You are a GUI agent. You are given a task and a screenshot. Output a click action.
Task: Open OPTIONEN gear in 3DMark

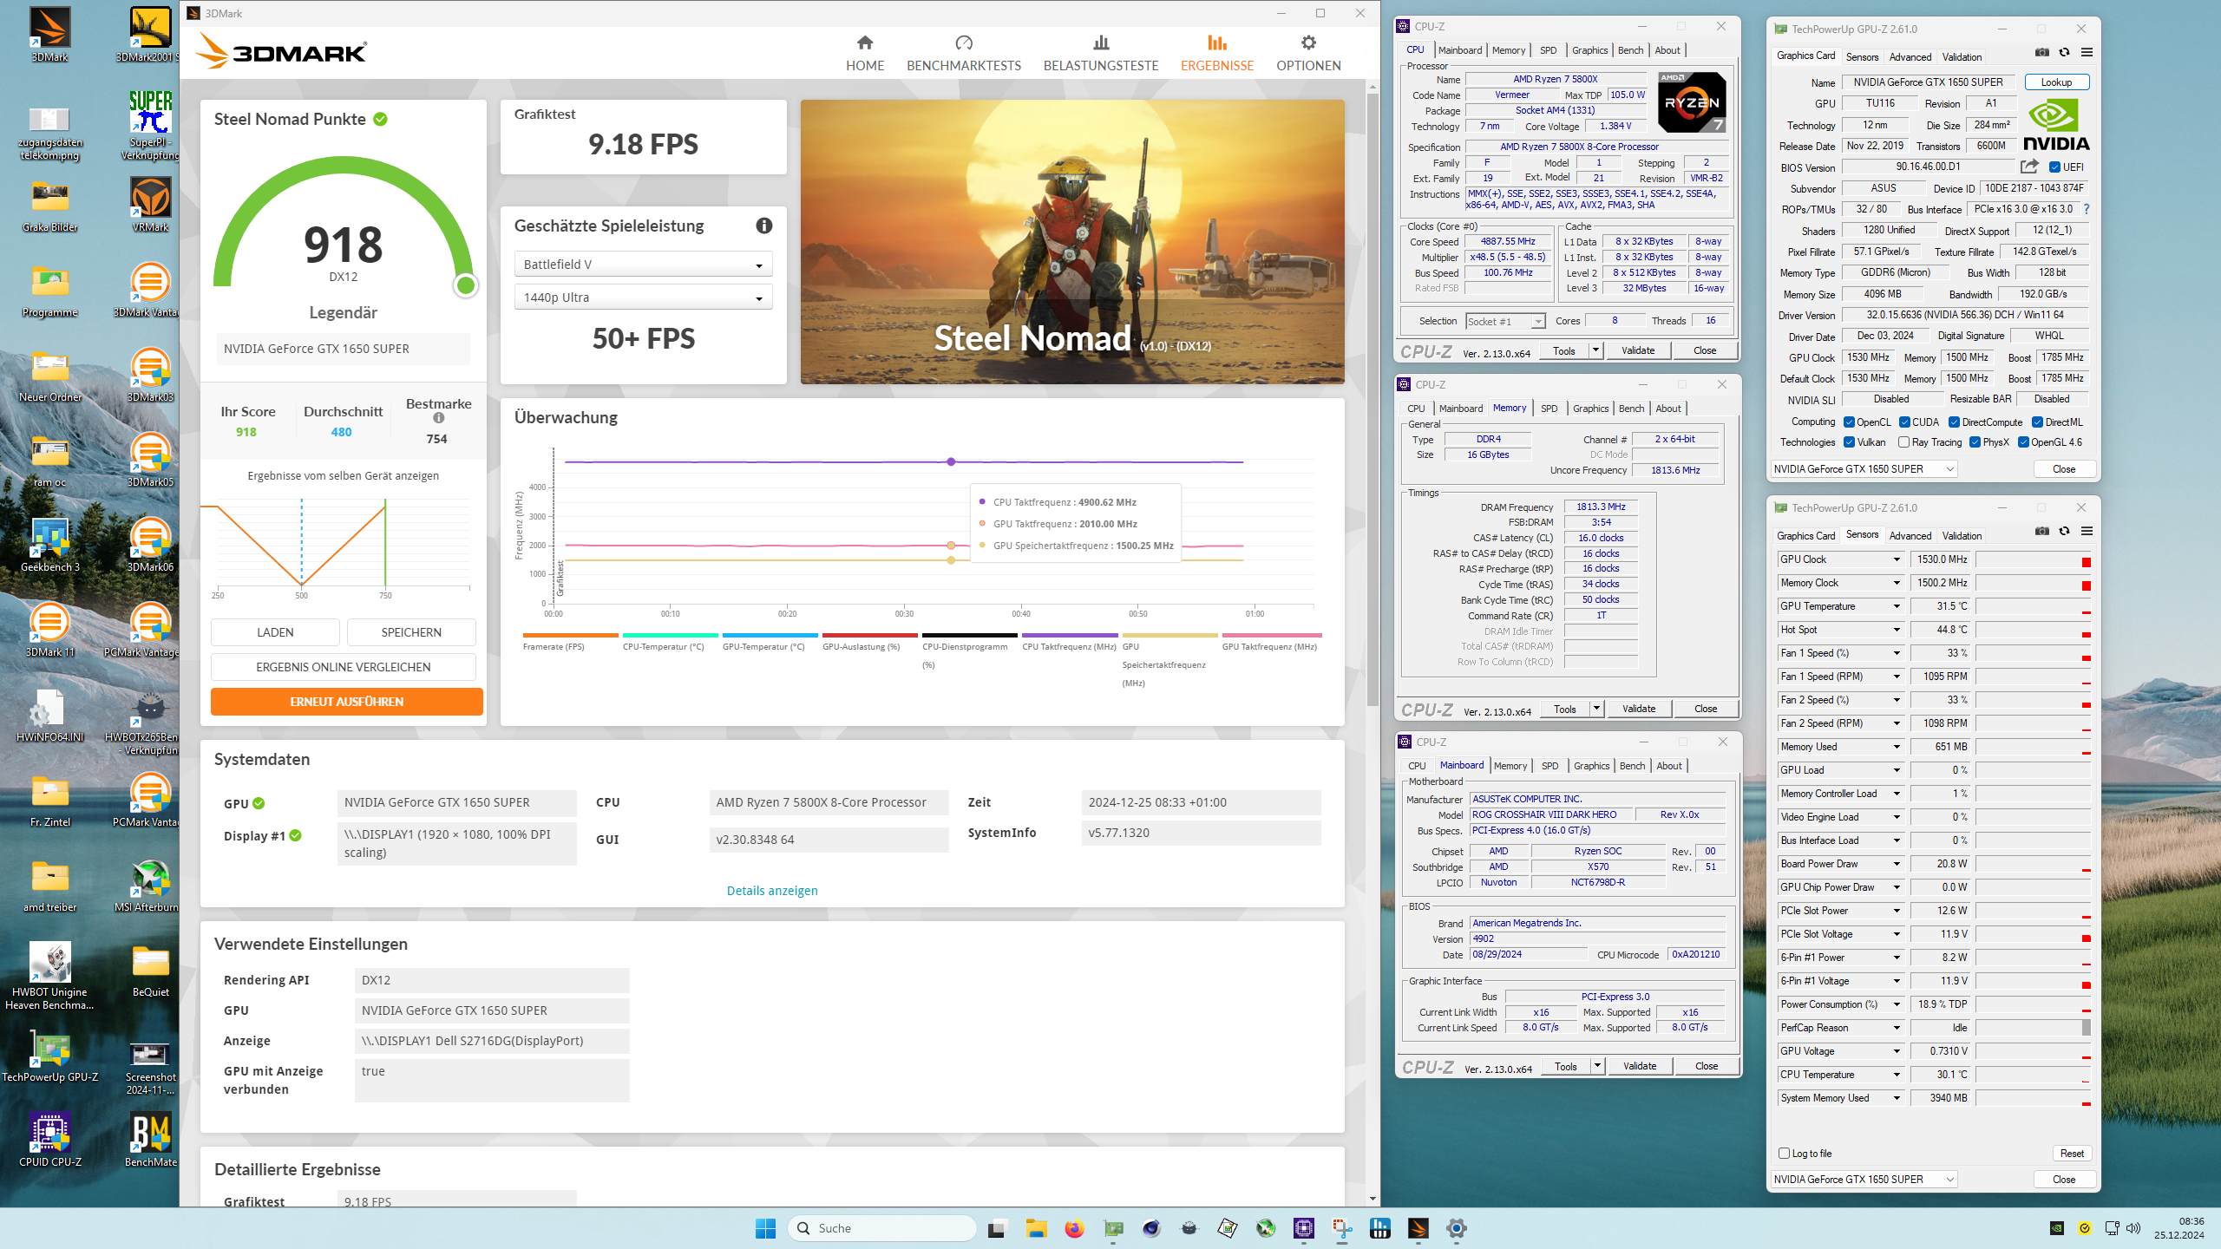coord(1307,54)
